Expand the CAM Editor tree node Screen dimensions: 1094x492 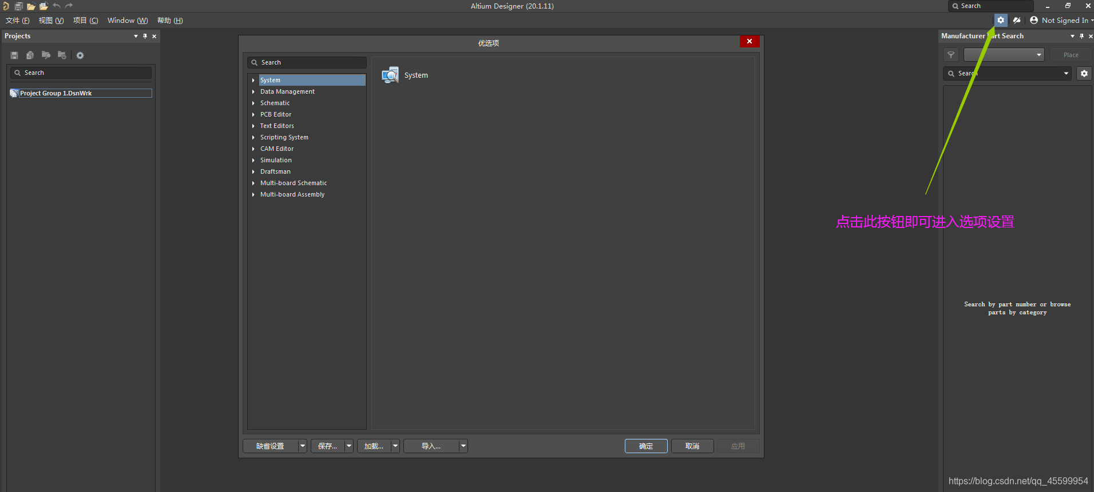point(253,149)
